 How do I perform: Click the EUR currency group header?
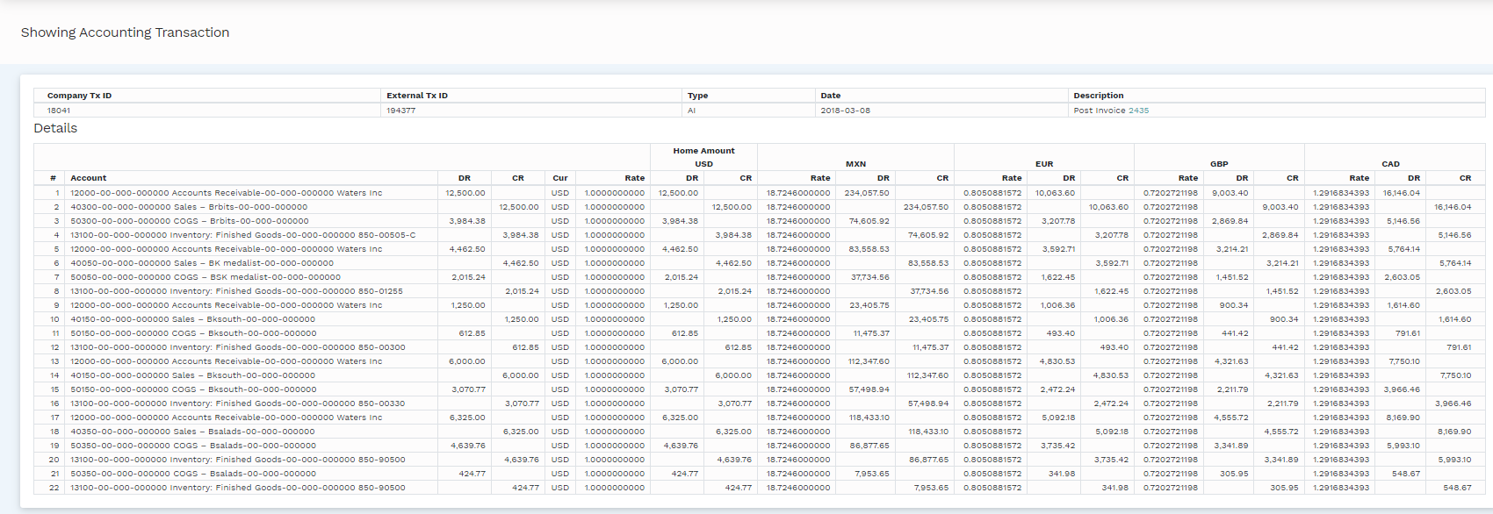point(1043,164)
